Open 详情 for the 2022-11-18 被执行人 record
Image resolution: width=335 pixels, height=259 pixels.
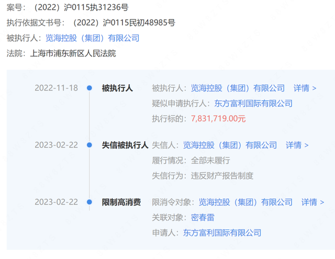(x=305, y=88)
